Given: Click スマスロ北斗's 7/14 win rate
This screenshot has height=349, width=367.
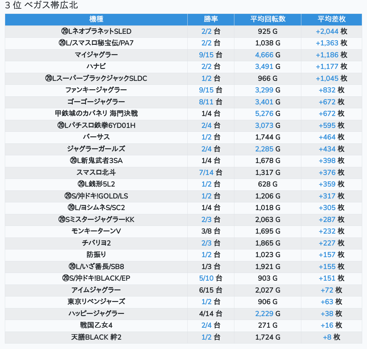Looking at the screenshot, I should click(206, 172).
